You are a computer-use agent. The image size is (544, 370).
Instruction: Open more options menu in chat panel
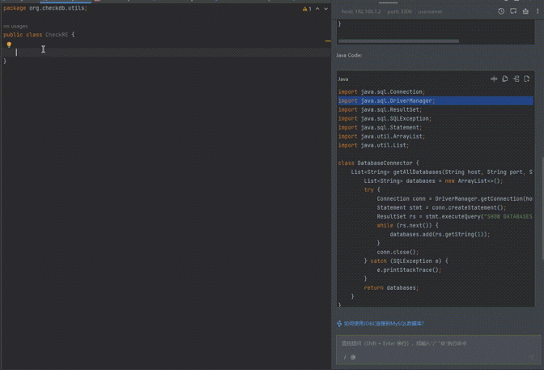537,11
